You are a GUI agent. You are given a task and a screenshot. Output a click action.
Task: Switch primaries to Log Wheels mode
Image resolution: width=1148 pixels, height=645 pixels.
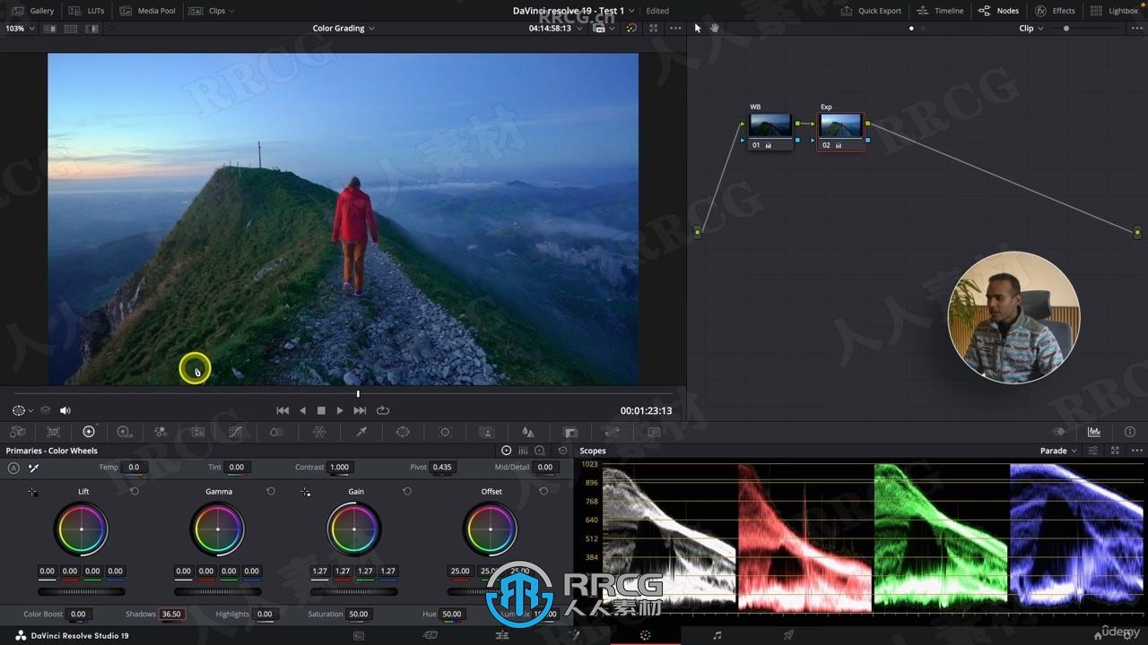click(x=540, y=451)
